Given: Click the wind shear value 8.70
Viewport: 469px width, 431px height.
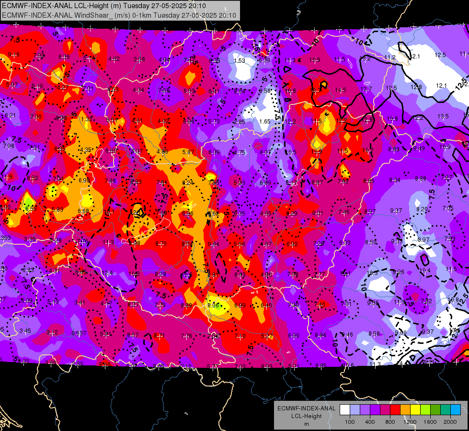Looking at the screenshot, I should pos(161,244).
